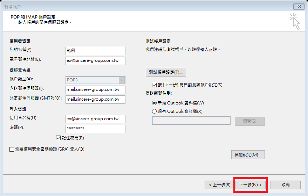This screenshot has height=196, width=308.
Task: Click the 測試帳戶設定 section heading
Action: tap(158, 41)
